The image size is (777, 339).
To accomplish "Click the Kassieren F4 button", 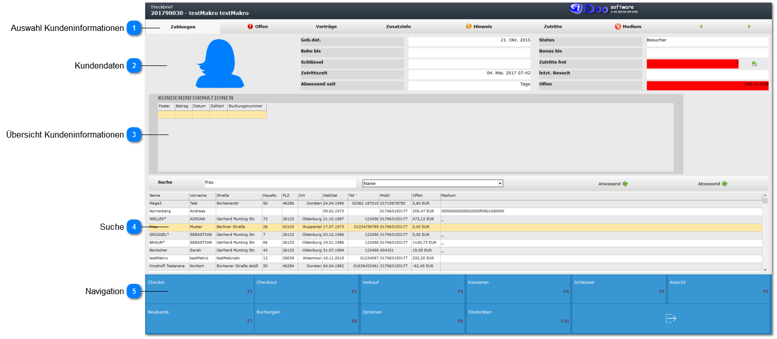I will point(519,289).
